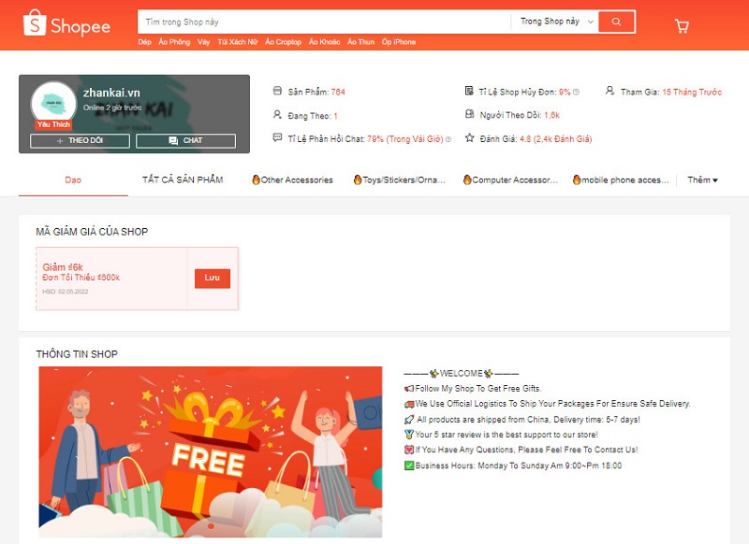Save the voucher with Lưu button
Viewport: 749px width, 544px height.
[212, 279]
